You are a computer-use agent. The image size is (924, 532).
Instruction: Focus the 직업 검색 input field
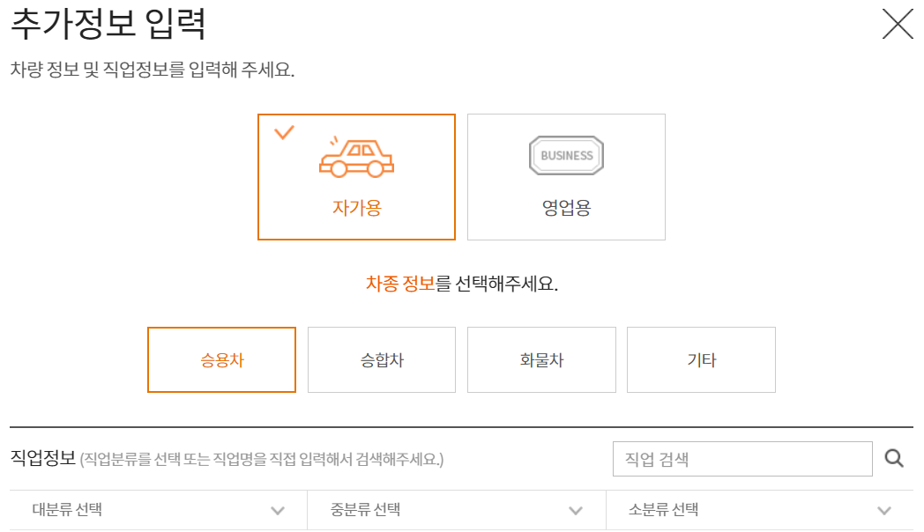pos(742,458)
